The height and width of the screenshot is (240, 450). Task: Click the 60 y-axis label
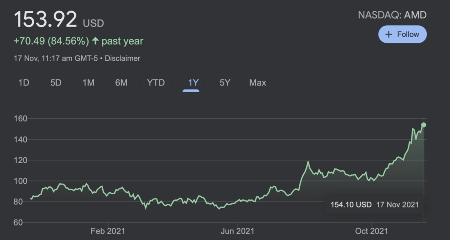click(x=18, y=223)
